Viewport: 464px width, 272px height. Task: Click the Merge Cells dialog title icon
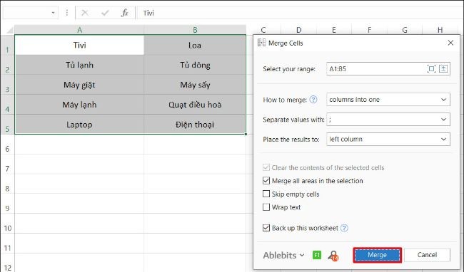coord(261,43)
